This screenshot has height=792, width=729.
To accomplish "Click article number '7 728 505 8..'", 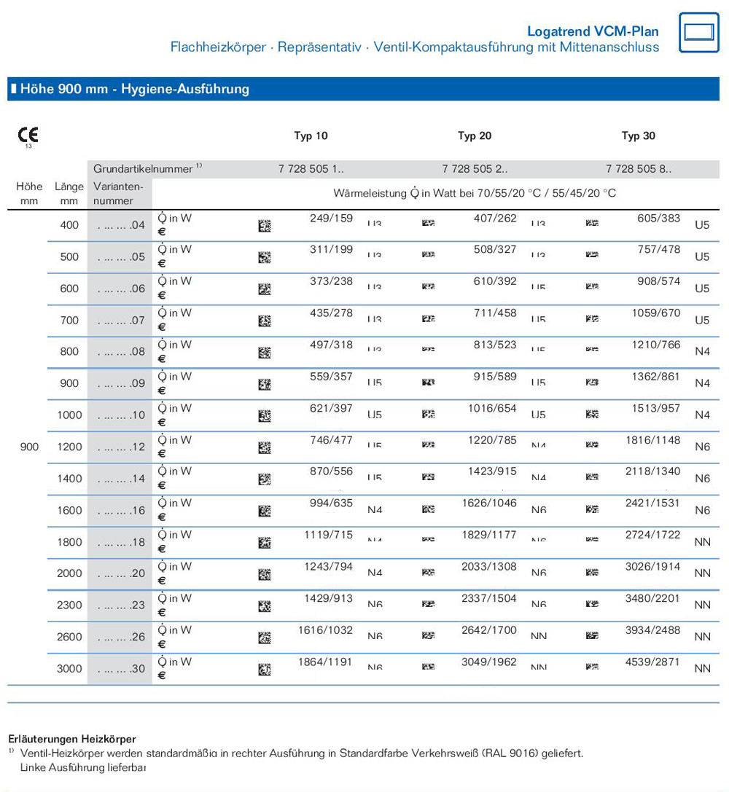I will [639, 169].
